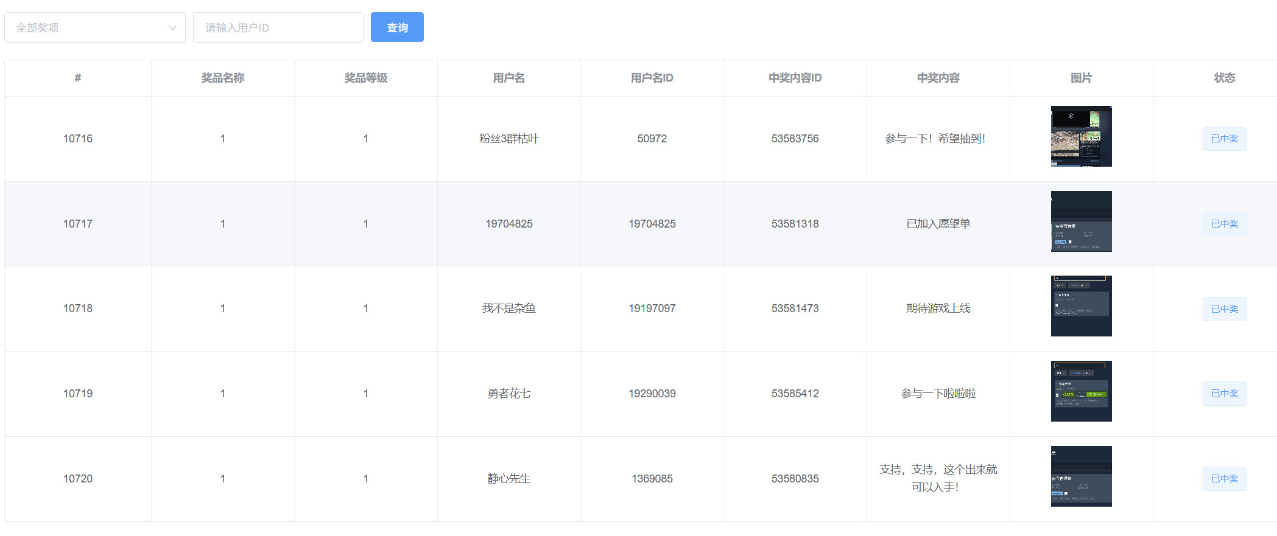Click the 奖品名称 column header
The width and height of the screenshot is (1277, 536).
223,78
